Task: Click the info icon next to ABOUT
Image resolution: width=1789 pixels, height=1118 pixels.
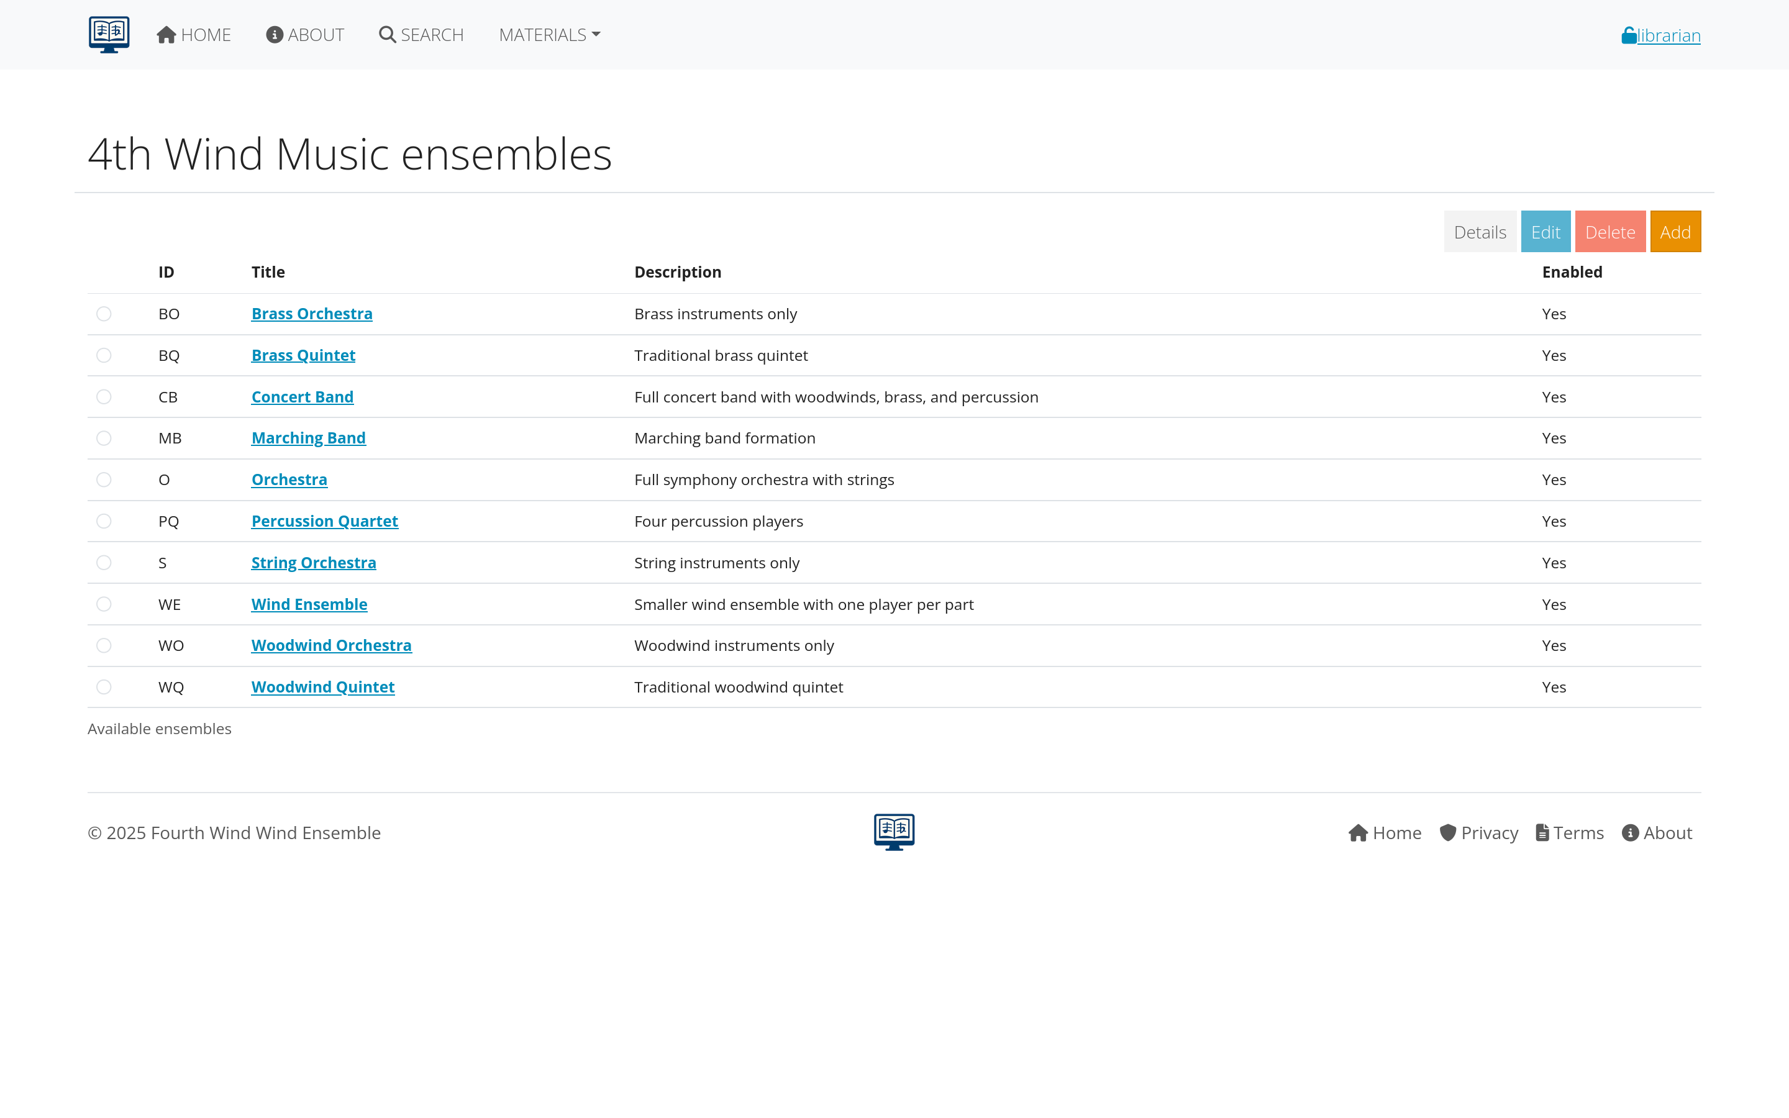Action: (275, 34)
